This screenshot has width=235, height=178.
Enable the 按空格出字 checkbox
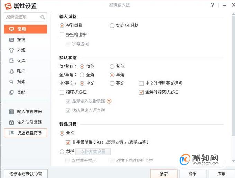(x=62, y=35)
